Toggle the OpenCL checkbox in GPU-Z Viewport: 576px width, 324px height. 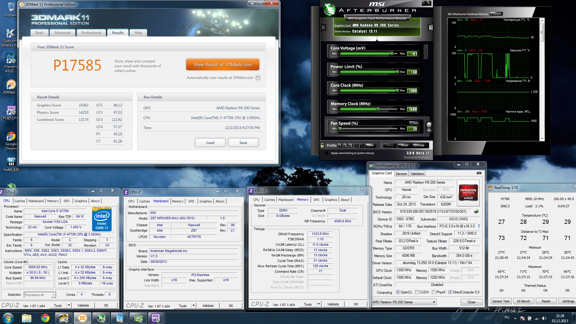click(x=398, y=292)
